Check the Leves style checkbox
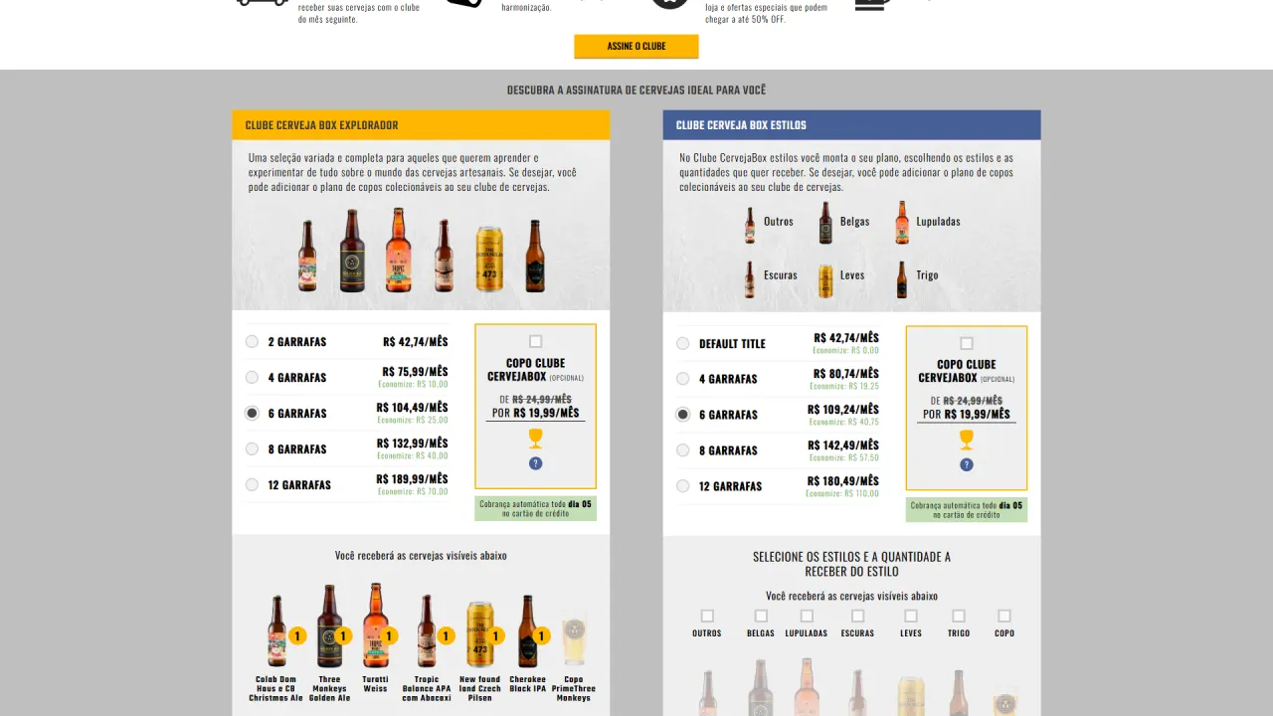Screen dimensions: 1273x716 tap(911, 616)
